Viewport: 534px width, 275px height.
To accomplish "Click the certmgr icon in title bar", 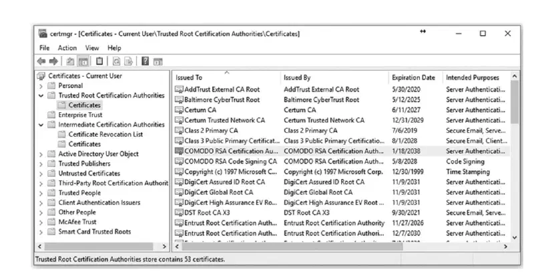I will [x=43, y=33].
